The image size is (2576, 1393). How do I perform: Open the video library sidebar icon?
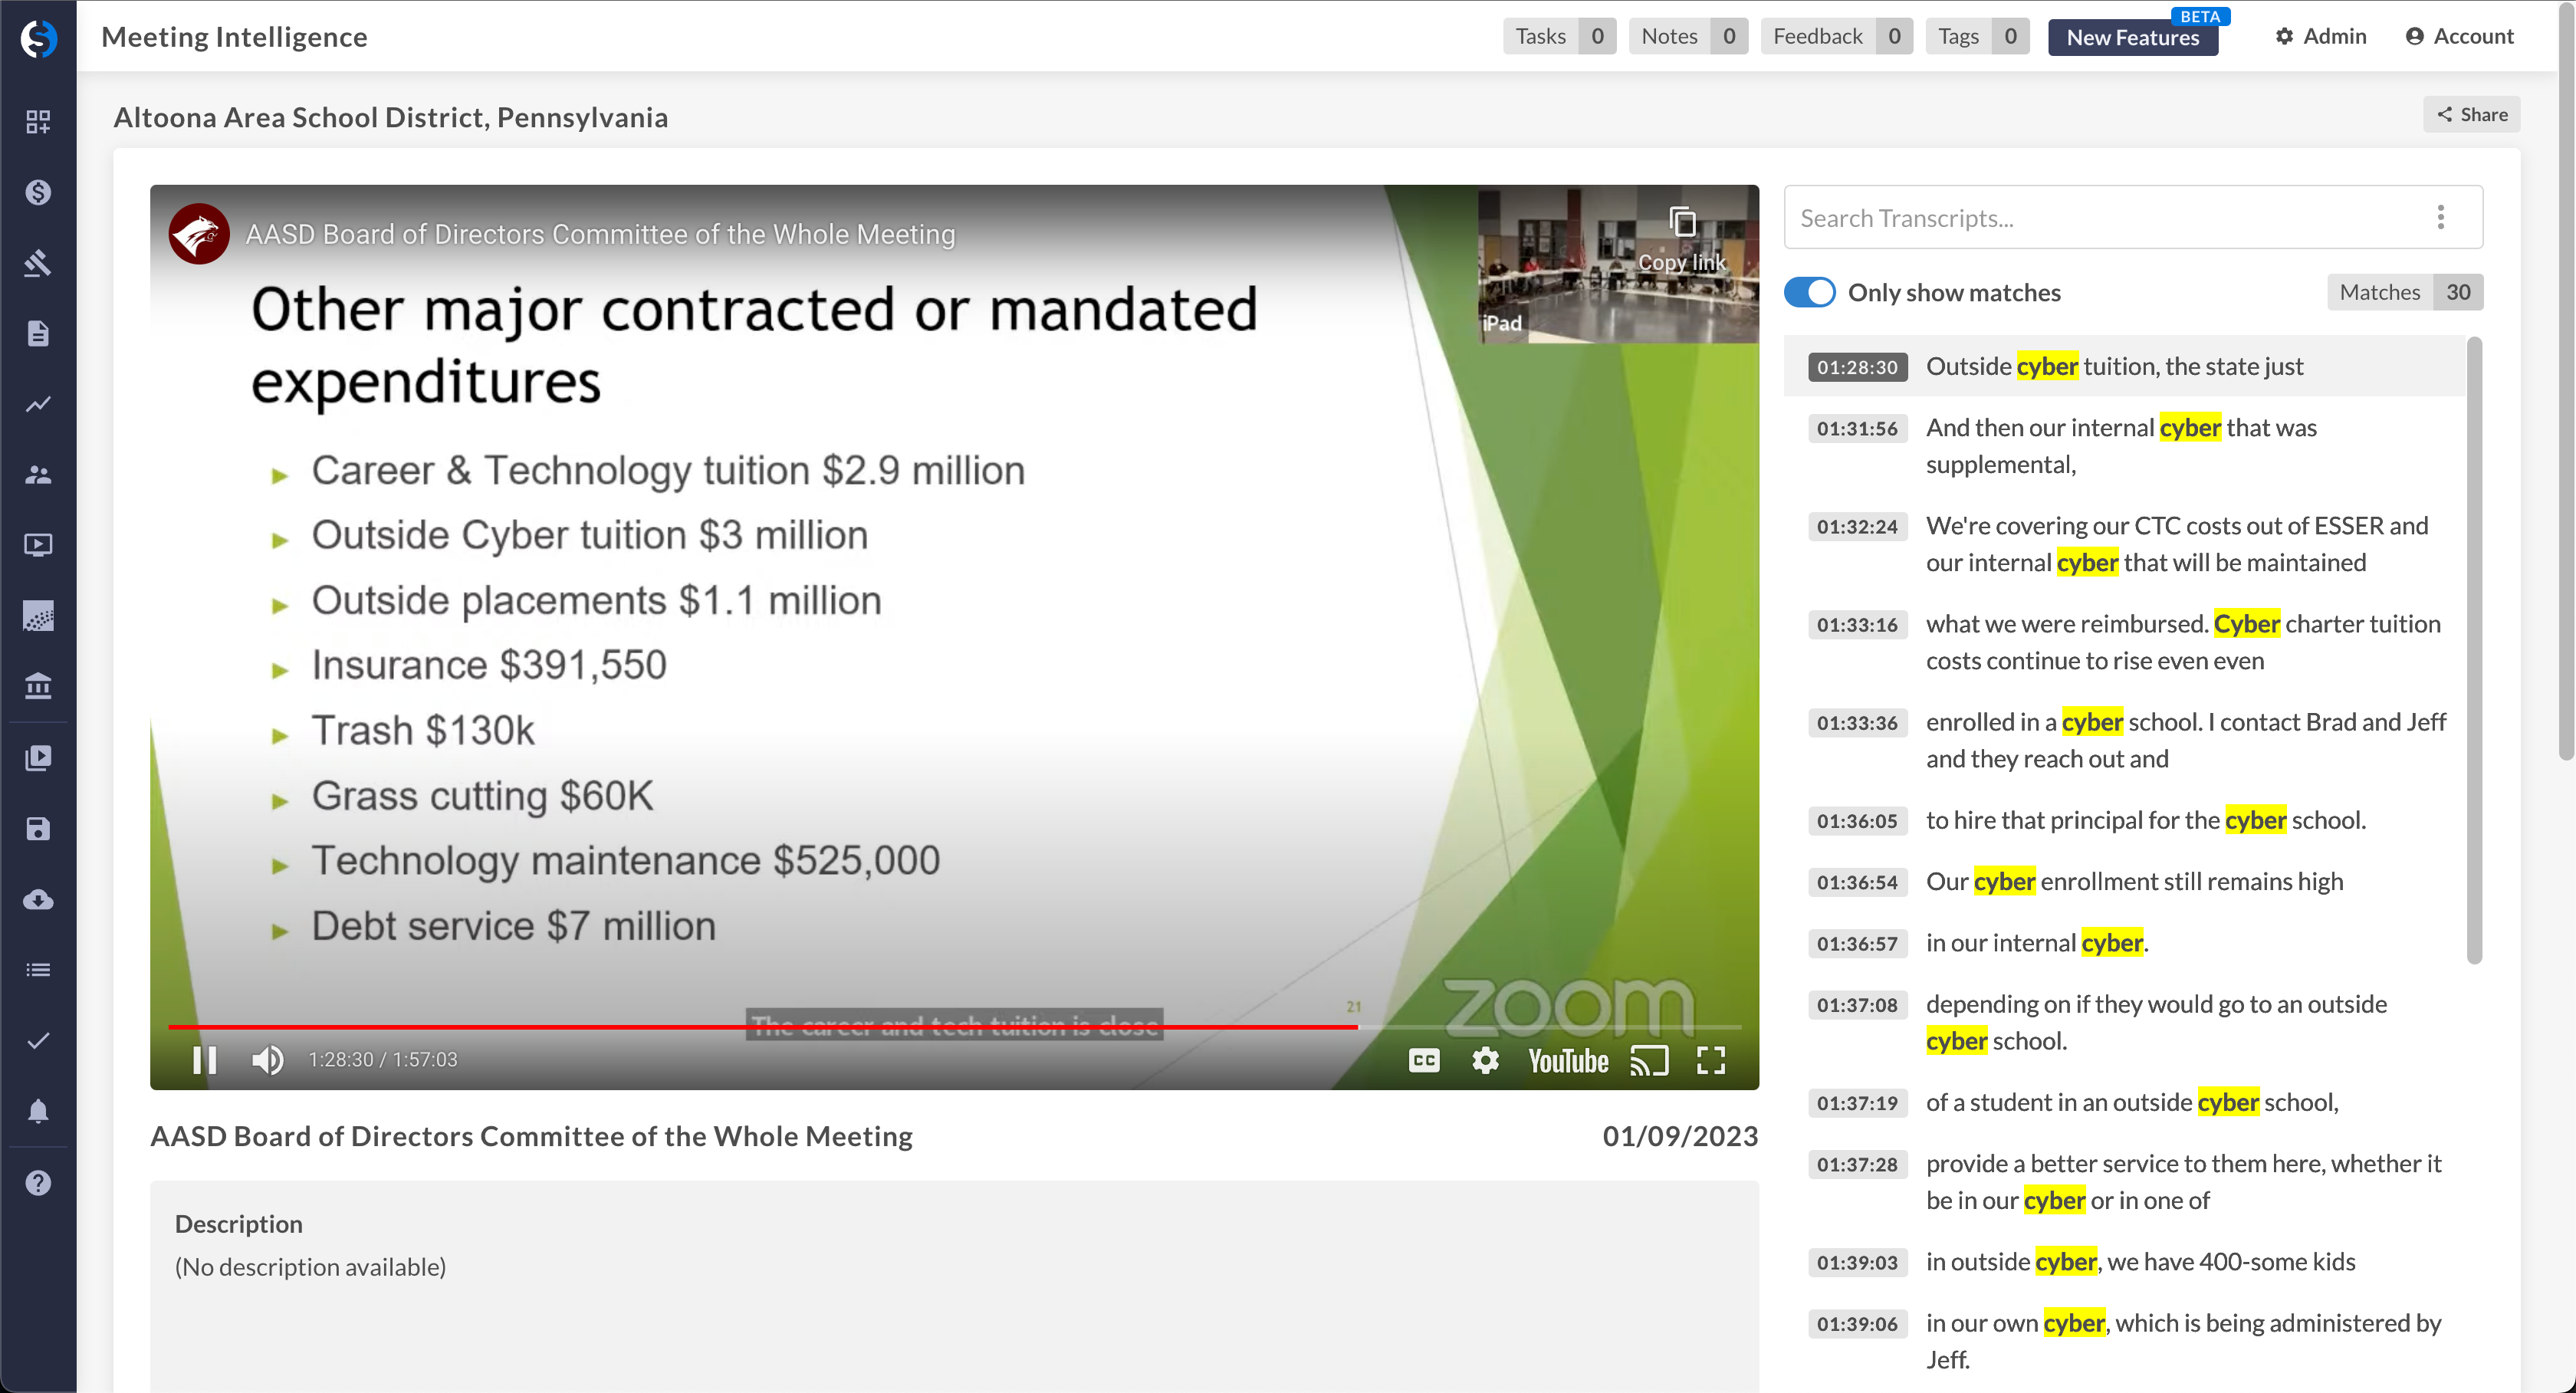click(x=38, y=758)
